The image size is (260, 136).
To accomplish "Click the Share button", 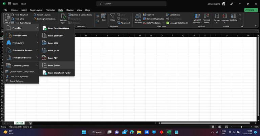I will pyautogui.click(x=251, y=10).
